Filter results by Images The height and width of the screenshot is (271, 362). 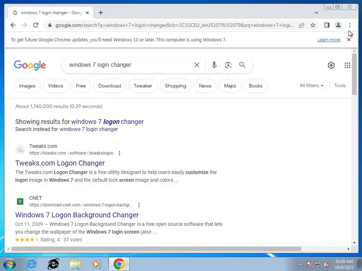coord(27,86)
